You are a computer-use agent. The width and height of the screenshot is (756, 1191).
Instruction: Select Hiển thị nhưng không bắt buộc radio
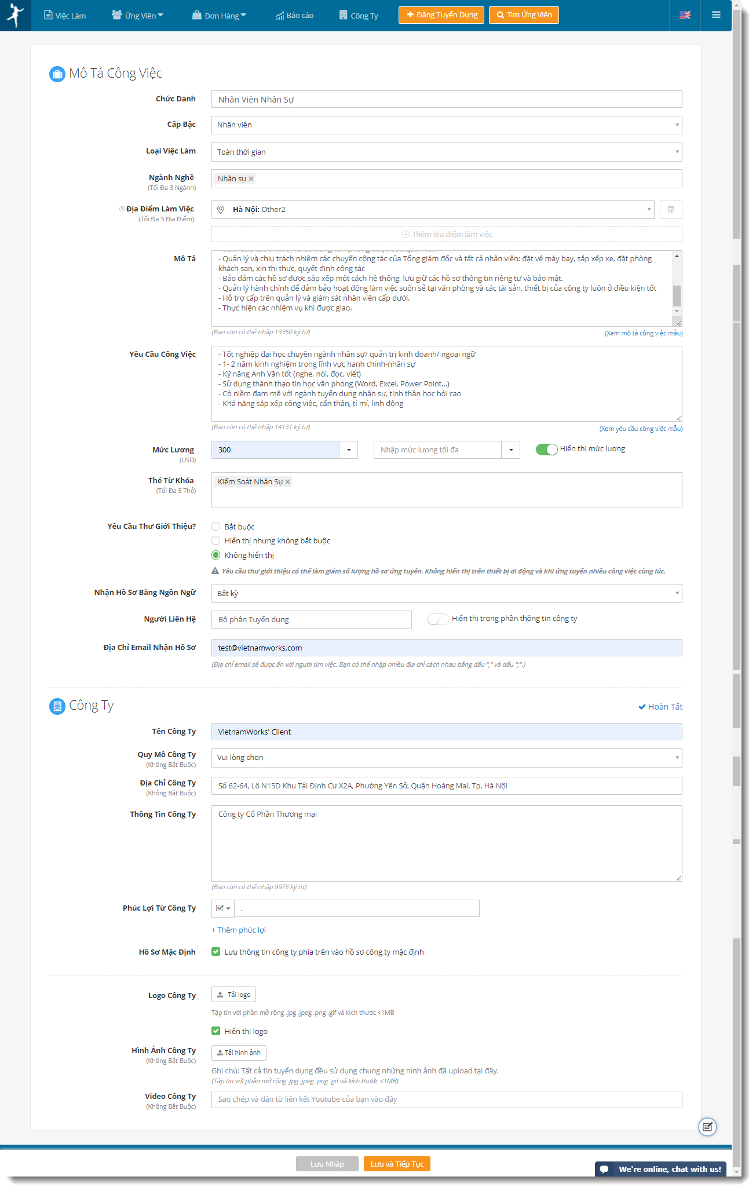(216, 541)
